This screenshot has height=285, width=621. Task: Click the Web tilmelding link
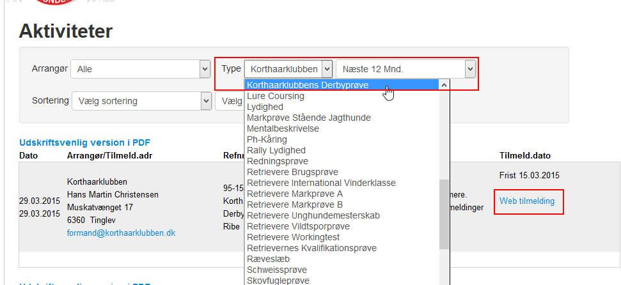pos(527,201)
